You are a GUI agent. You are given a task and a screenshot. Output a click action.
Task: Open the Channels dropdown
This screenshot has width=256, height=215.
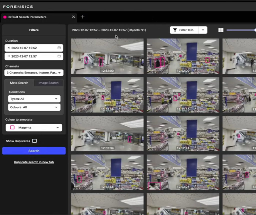tap(34, 73)
